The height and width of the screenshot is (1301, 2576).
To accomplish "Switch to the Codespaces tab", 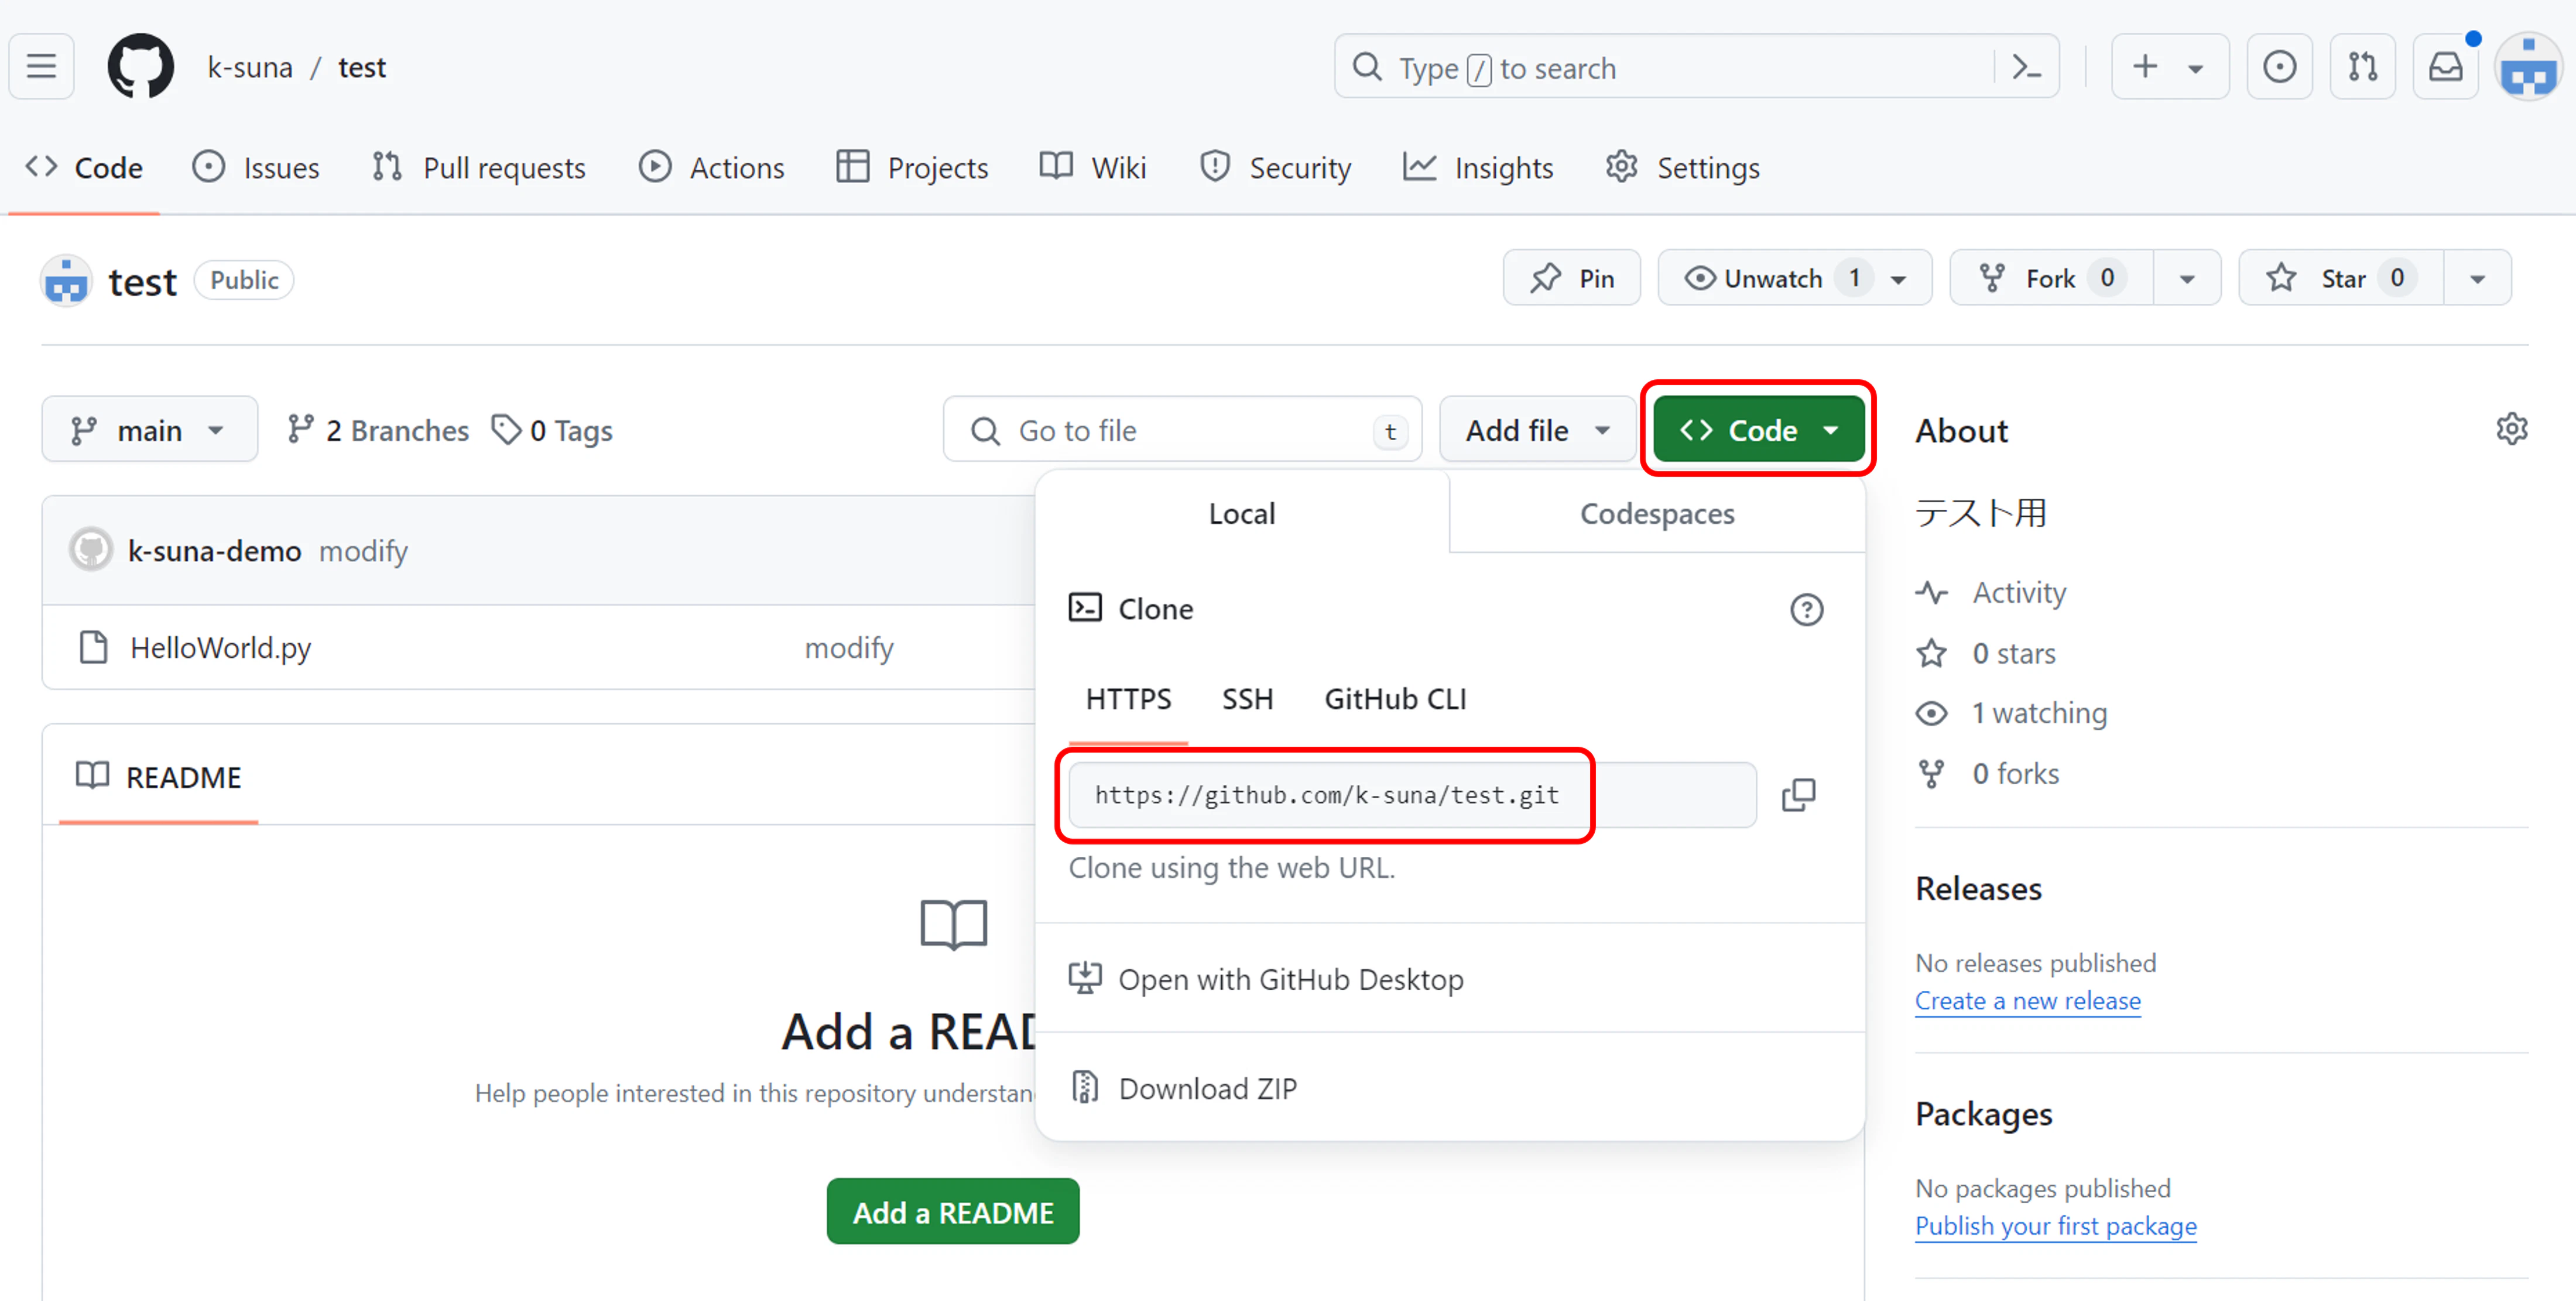I will click(1657, 513).
